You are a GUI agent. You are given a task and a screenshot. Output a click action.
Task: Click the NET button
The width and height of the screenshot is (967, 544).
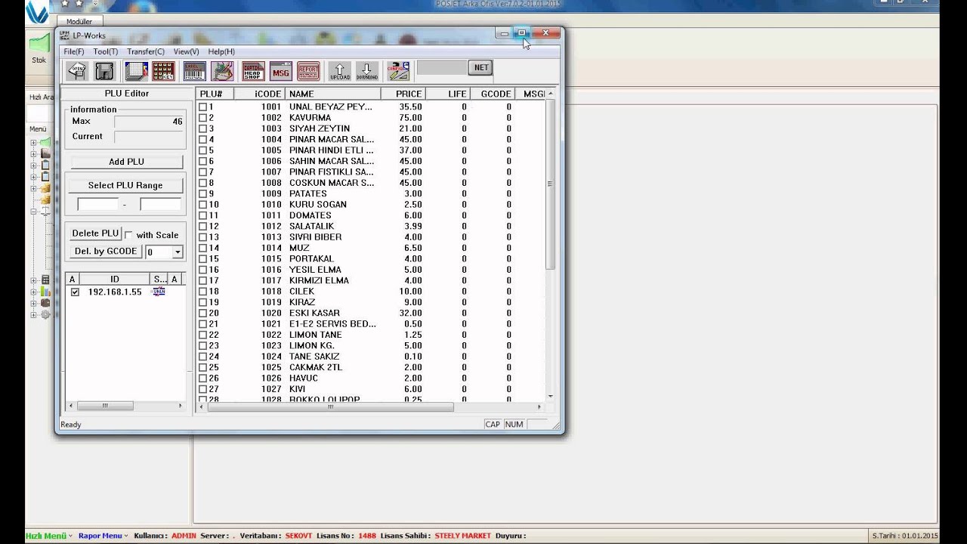click(x=481, y=67)
